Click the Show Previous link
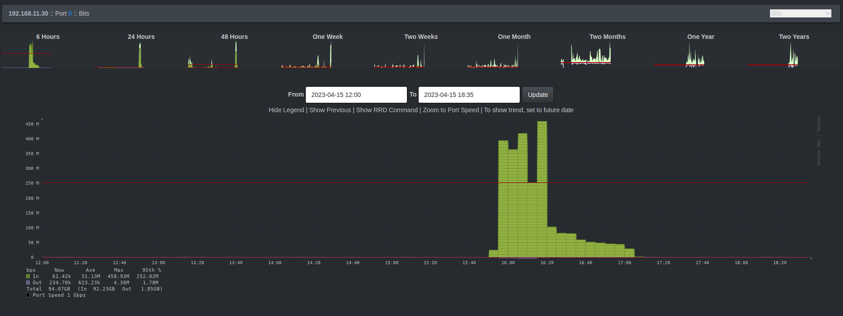This screenshot has width=843, height=316. point(330,110)
